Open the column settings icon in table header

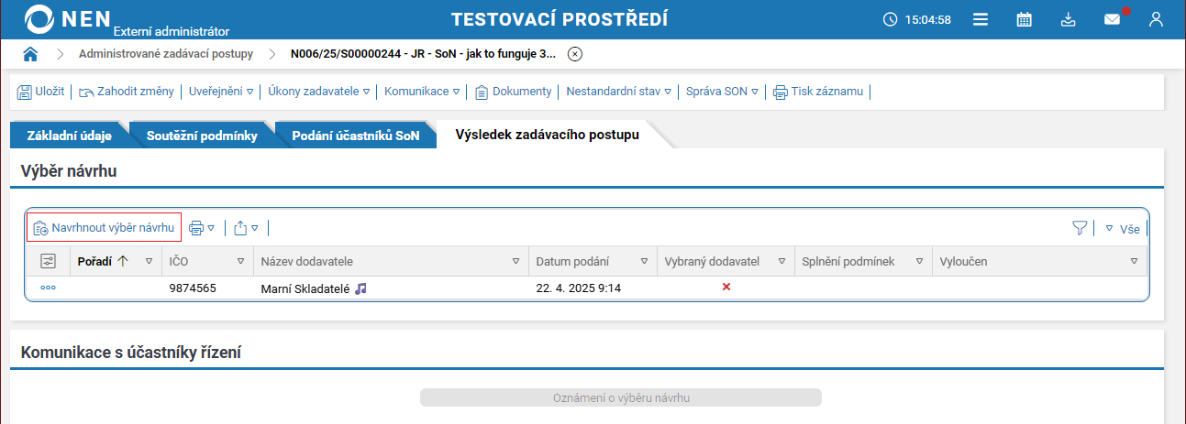click(49, 261)
